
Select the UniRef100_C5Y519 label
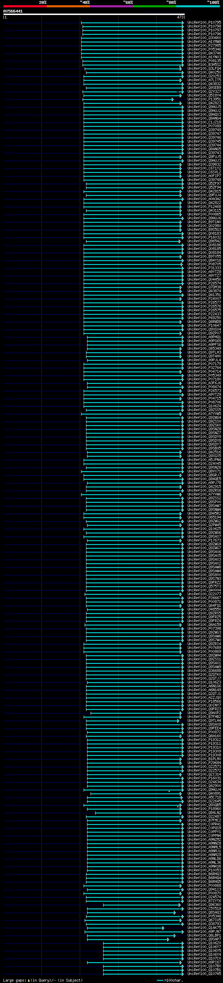(x=204, y=909)
